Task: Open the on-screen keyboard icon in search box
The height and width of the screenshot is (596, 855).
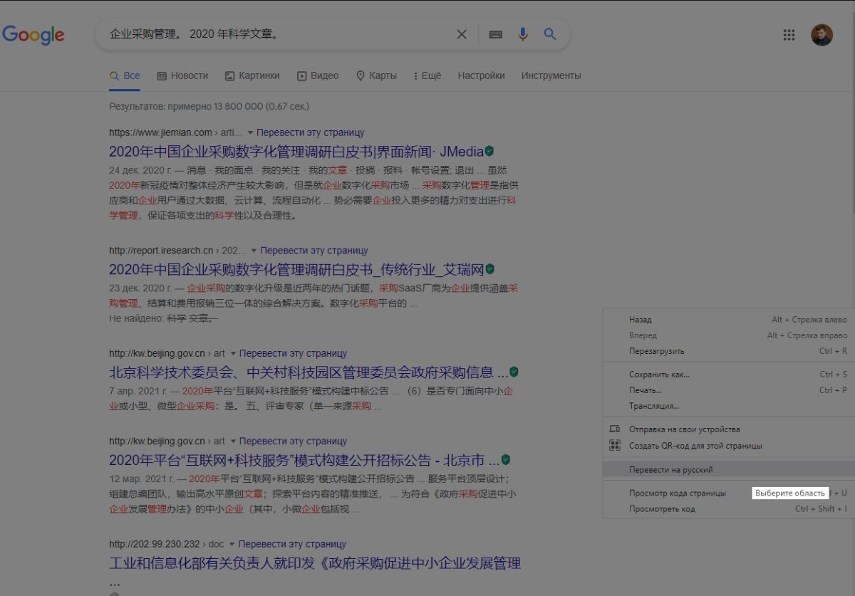Action: 496,34
